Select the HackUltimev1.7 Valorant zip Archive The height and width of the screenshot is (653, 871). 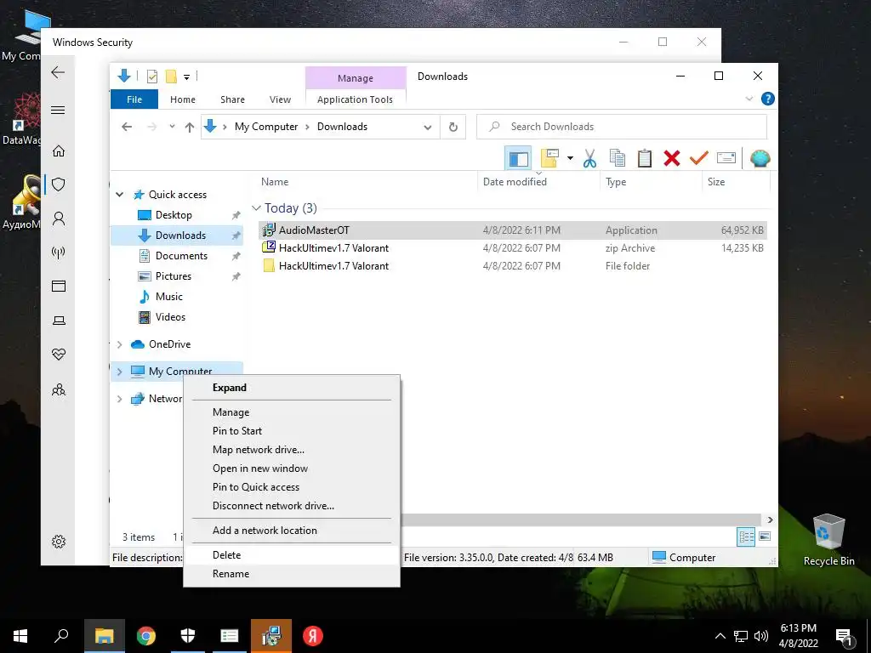click(512, 248)
